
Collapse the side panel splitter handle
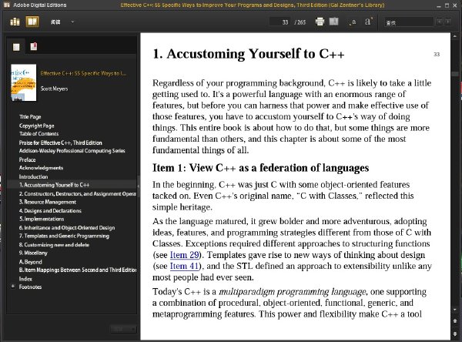tap(139, 186)
